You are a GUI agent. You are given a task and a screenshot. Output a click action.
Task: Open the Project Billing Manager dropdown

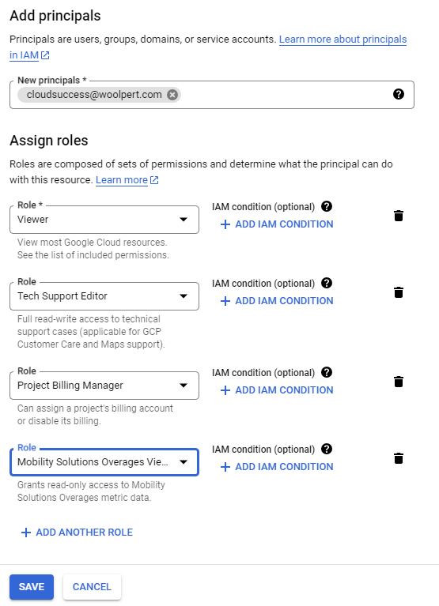104,386
